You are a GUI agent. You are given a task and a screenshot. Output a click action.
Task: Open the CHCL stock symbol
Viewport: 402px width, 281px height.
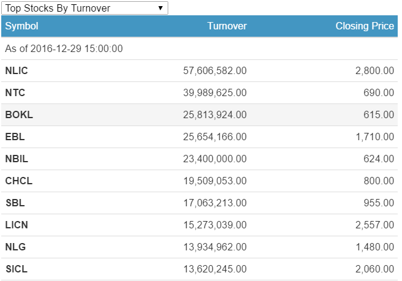pos(19,181)
